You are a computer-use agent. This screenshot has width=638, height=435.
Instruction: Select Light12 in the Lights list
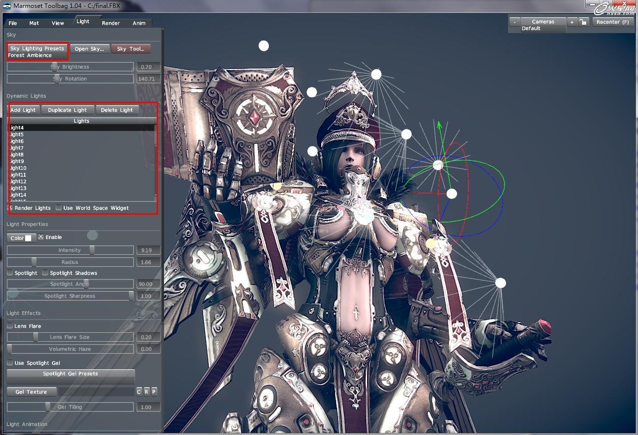pyautogui.click(x=82, y=181)
